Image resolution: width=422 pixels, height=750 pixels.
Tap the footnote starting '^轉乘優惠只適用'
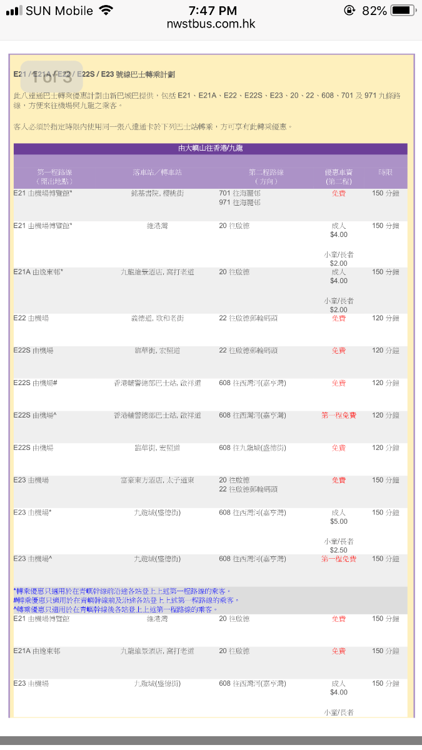[x=116, y=609]
